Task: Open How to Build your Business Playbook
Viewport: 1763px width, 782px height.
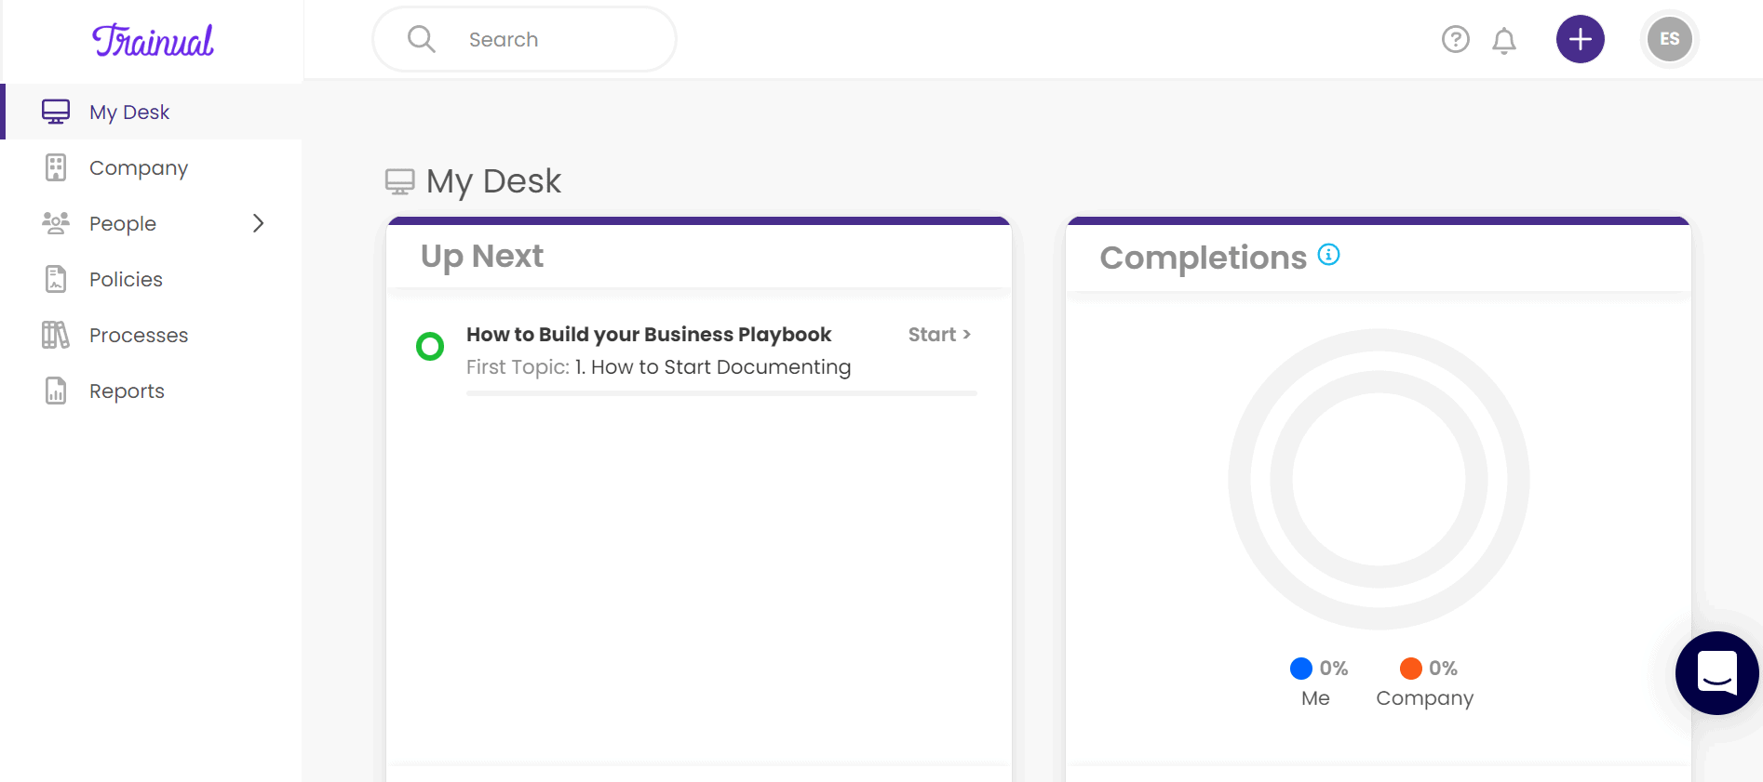Action: (x=649, y=335)
